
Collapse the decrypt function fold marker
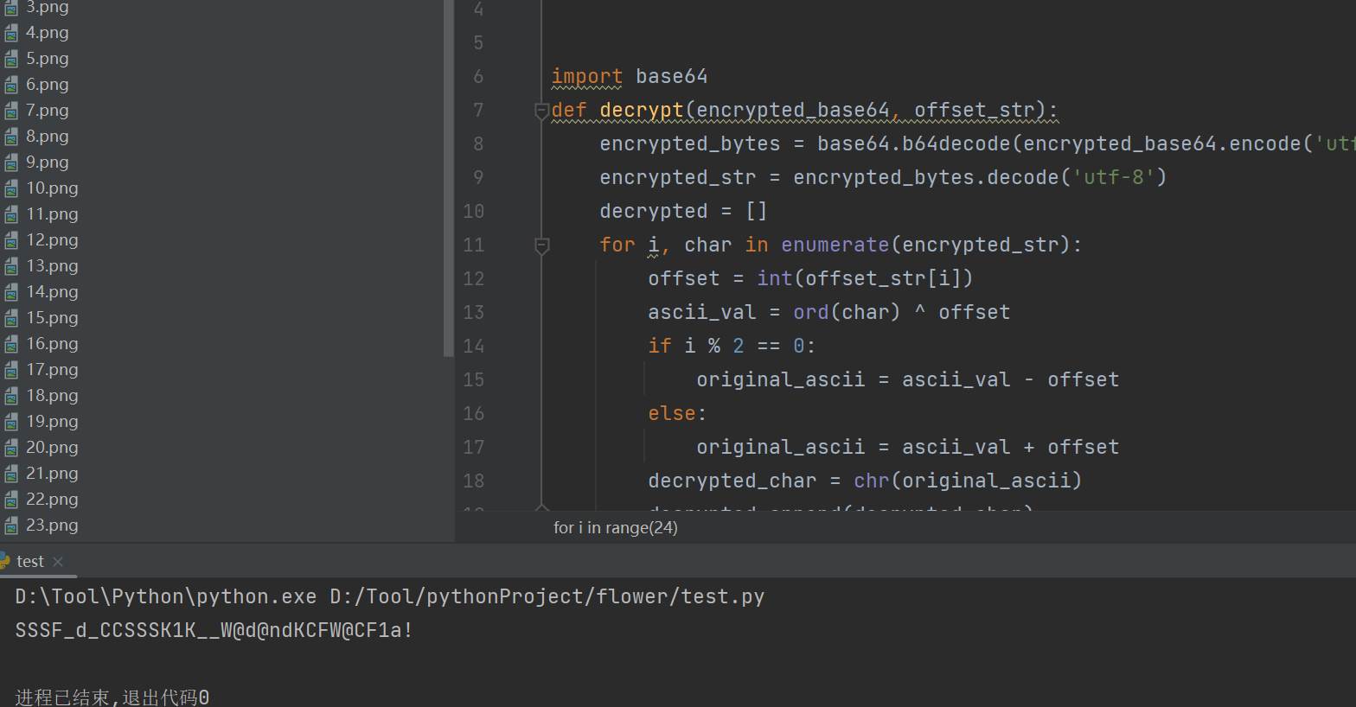tap(541, 111)
